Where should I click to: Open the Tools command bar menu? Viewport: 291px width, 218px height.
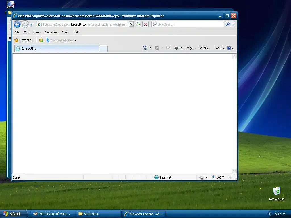coord(219,48)
